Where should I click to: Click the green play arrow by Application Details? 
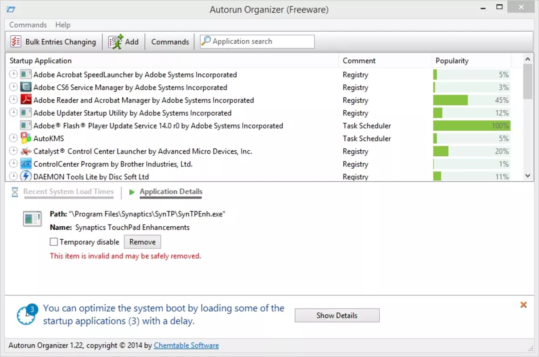coord(132,192)
